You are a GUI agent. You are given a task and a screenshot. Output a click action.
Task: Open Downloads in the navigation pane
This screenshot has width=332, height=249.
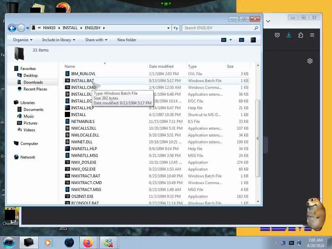pyautogui.click(x=33, y=82)
